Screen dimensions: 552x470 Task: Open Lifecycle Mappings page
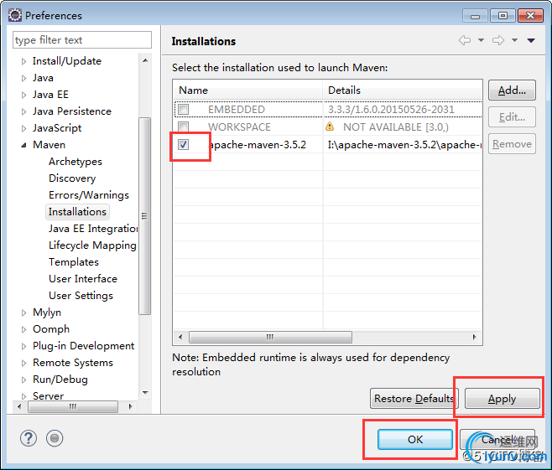point(92,245)
